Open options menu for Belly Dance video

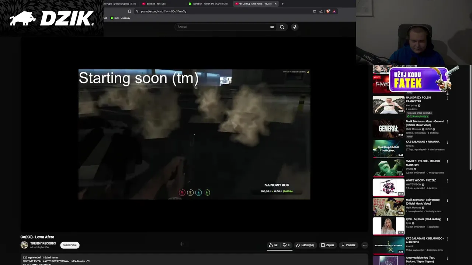[447, 200]
